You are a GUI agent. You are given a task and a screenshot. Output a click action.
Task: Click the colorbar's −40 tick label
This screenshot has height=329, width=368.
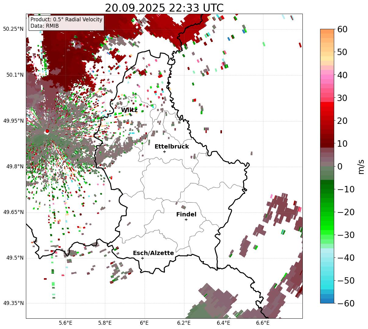tap(346, 257)
